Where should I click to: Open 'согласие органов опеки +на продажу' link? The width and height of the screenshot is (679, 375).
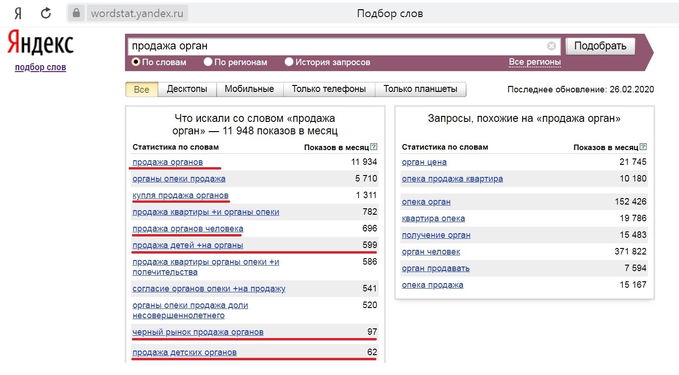click(209, 289)
